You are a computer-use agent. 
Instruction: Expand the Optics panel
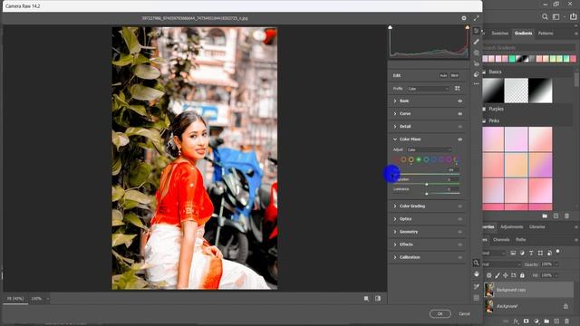[x=395, y=219]
